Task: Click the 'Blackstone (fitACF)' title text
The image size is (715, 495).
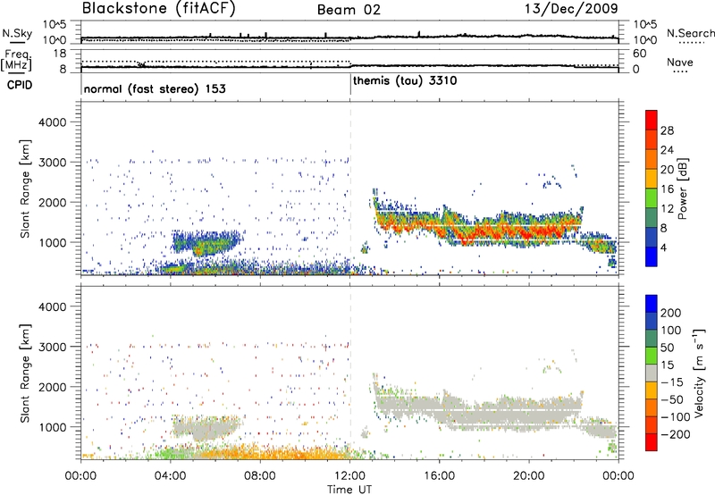Action: pos(158,9)
